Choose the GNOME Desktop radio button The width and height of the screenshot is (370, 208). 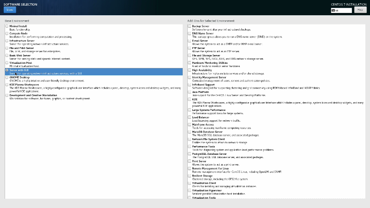click(7, 77)
